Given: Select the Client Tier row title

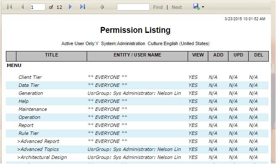Looking at the screenshot, I should tap(30, 77).
